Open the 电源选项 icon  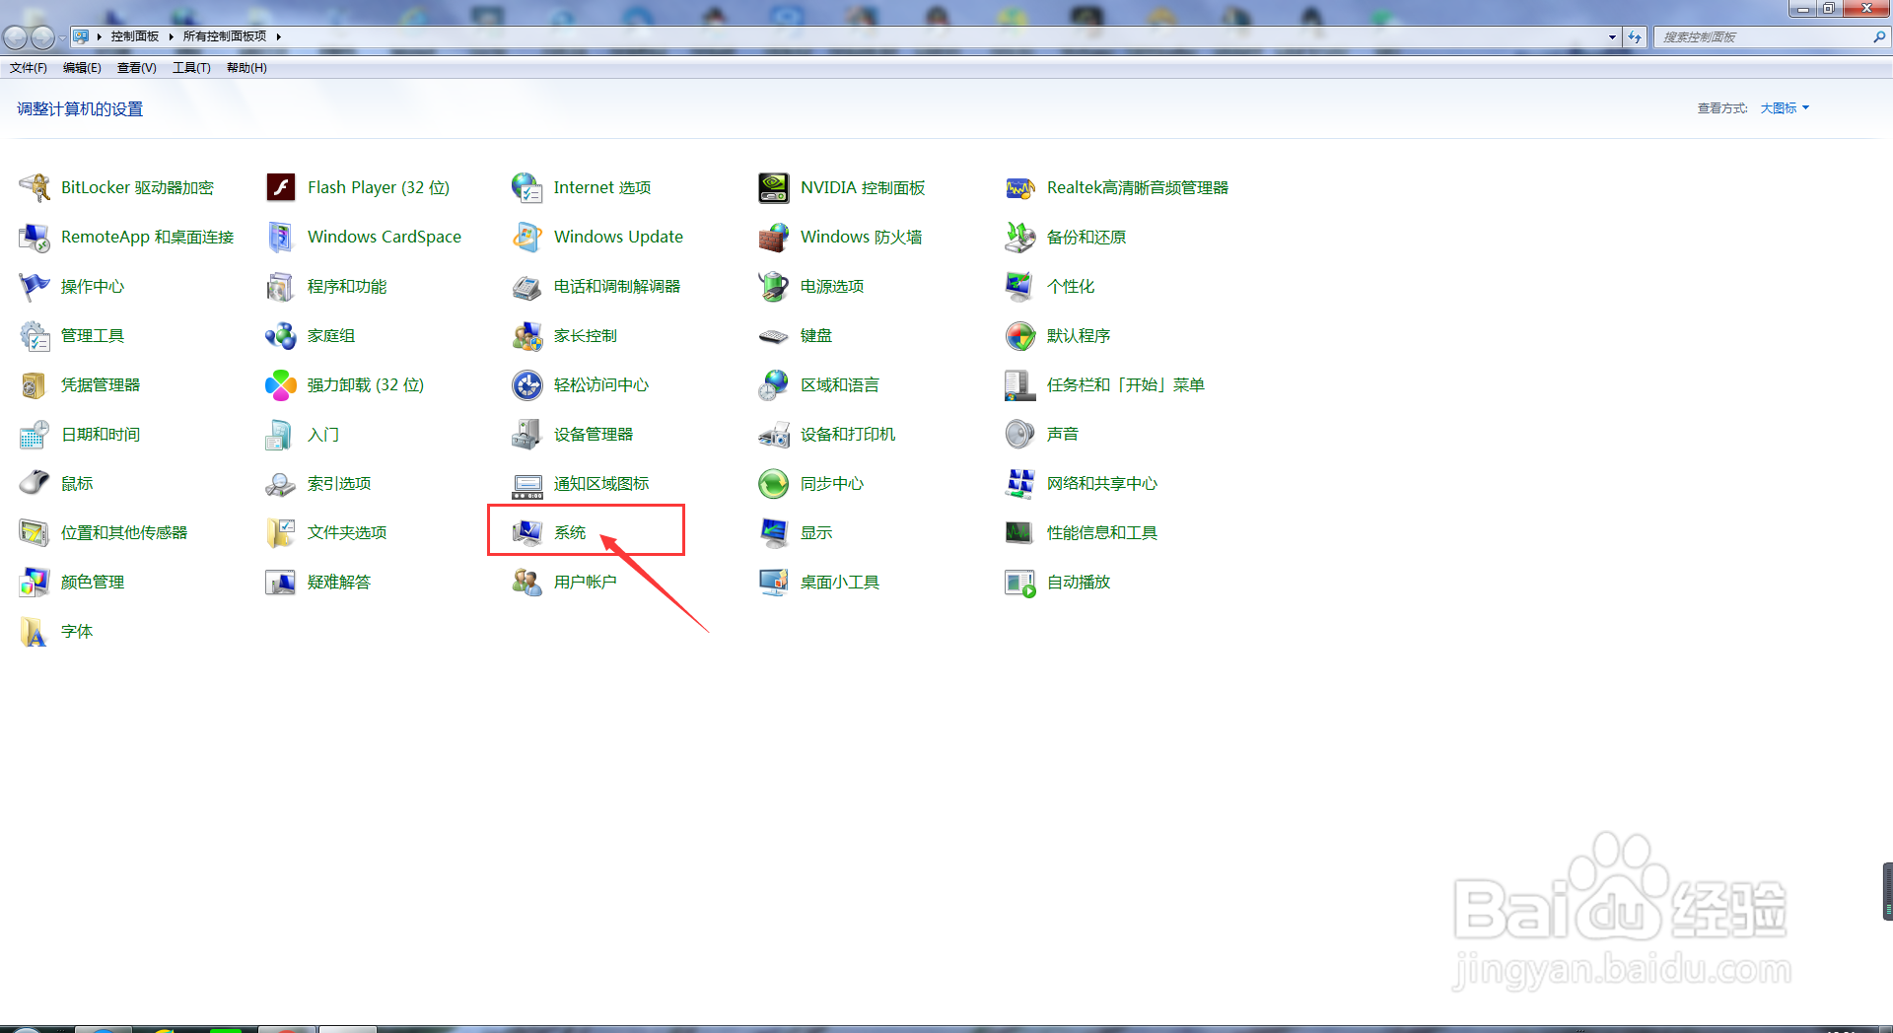coord(774,286)
